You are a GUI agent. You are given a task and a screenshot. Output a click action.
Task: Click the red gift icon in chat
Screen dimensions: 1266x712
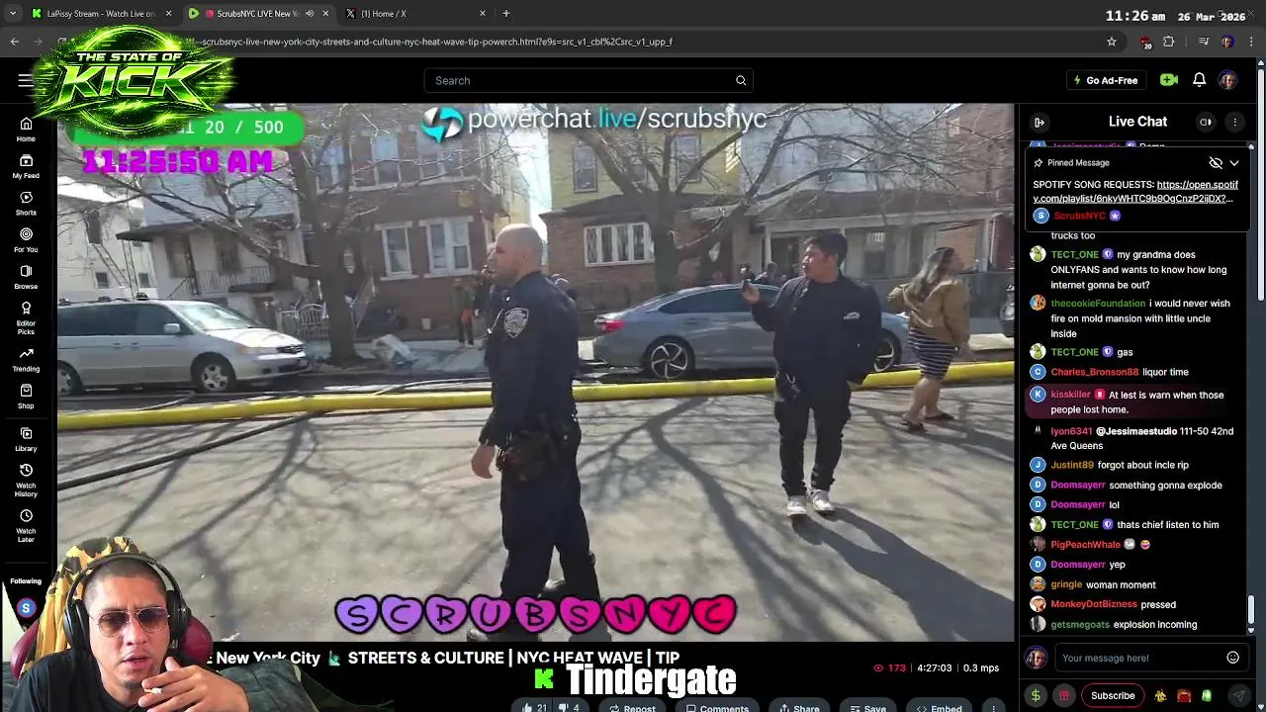[x=1064, y=695]
